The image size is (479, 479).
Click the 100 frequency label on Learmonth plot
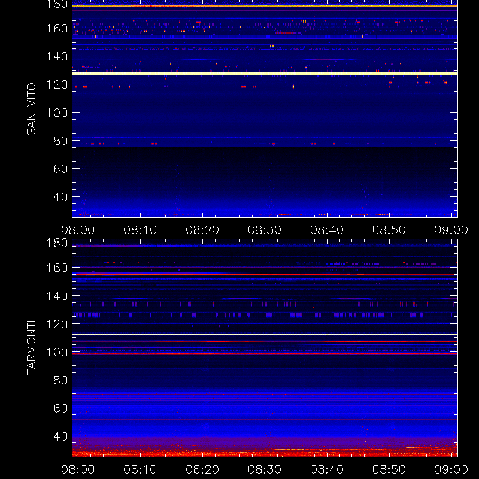57,352
